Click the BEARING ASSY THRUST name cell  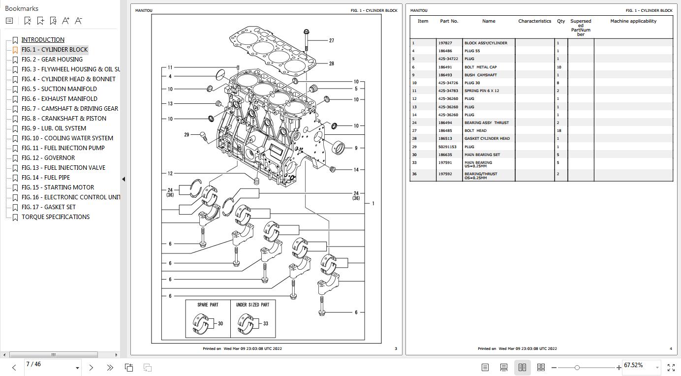point(487,123)
